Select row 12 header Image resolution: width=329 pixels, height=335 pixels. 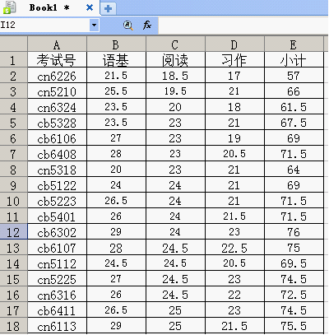click(x=13, y=231)
